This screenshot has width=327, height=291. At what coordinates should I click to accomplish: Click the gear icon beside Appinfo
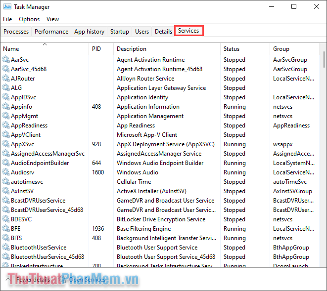6,106
